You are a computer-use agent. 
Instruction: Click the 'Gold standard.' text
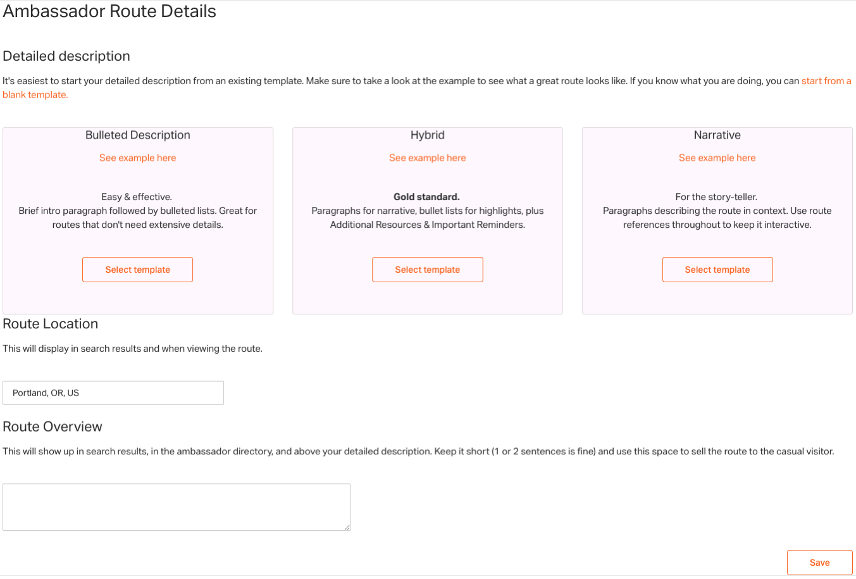click(x=426, y=197)
